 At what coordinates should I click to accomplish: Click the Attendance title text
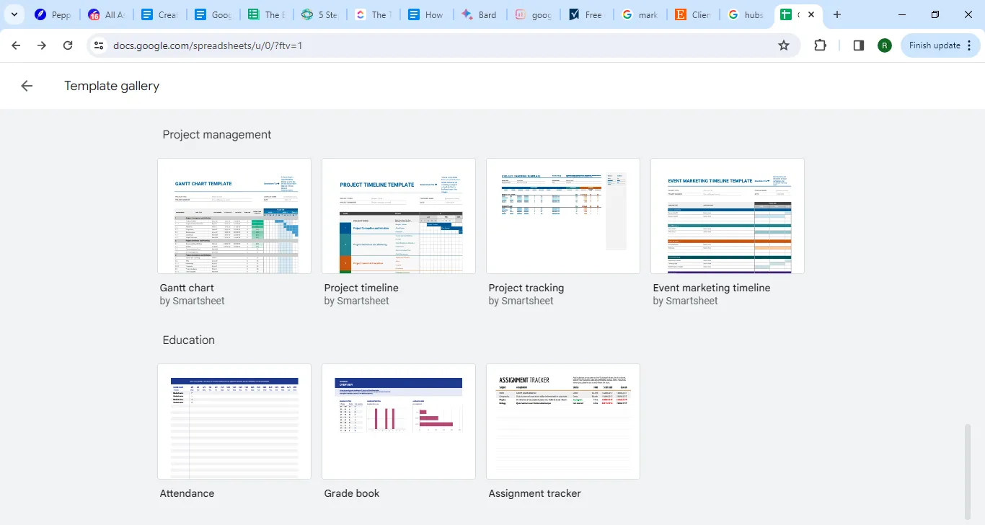(x=187, y=493)
